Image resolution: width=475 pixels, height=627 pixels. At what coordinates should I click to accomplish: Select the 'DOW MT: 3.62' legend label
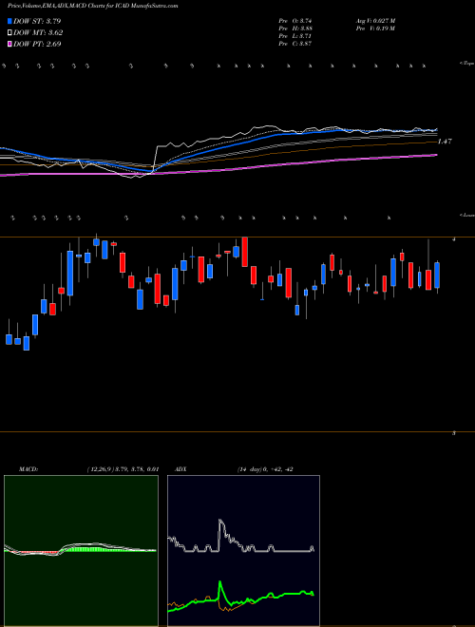tap(38, 33)
